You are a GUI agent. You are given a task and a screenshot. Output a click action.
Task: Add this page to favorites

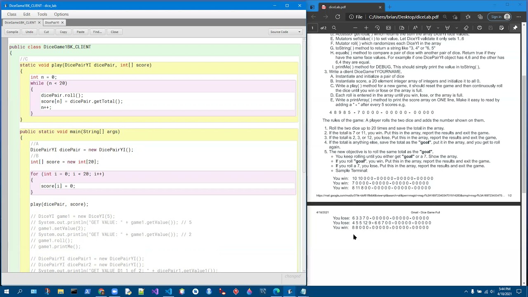(x=455, y=17)
